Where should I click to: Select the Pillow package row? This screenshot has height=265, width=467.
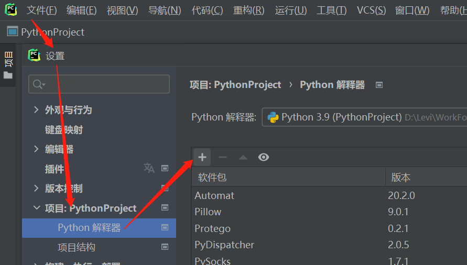pyautogui.click(x=329, y=212)
